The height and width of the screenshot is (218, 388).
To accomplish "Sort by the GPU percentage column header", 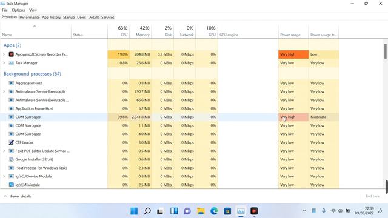I will pos(207,31).
